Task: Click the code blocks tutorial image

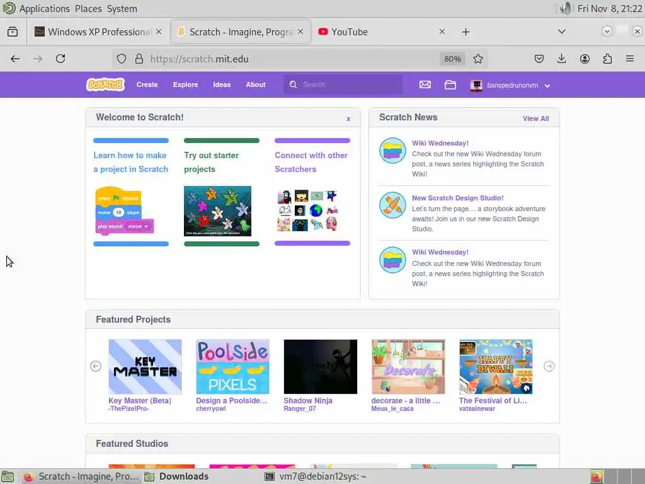Action: point(124,211)
